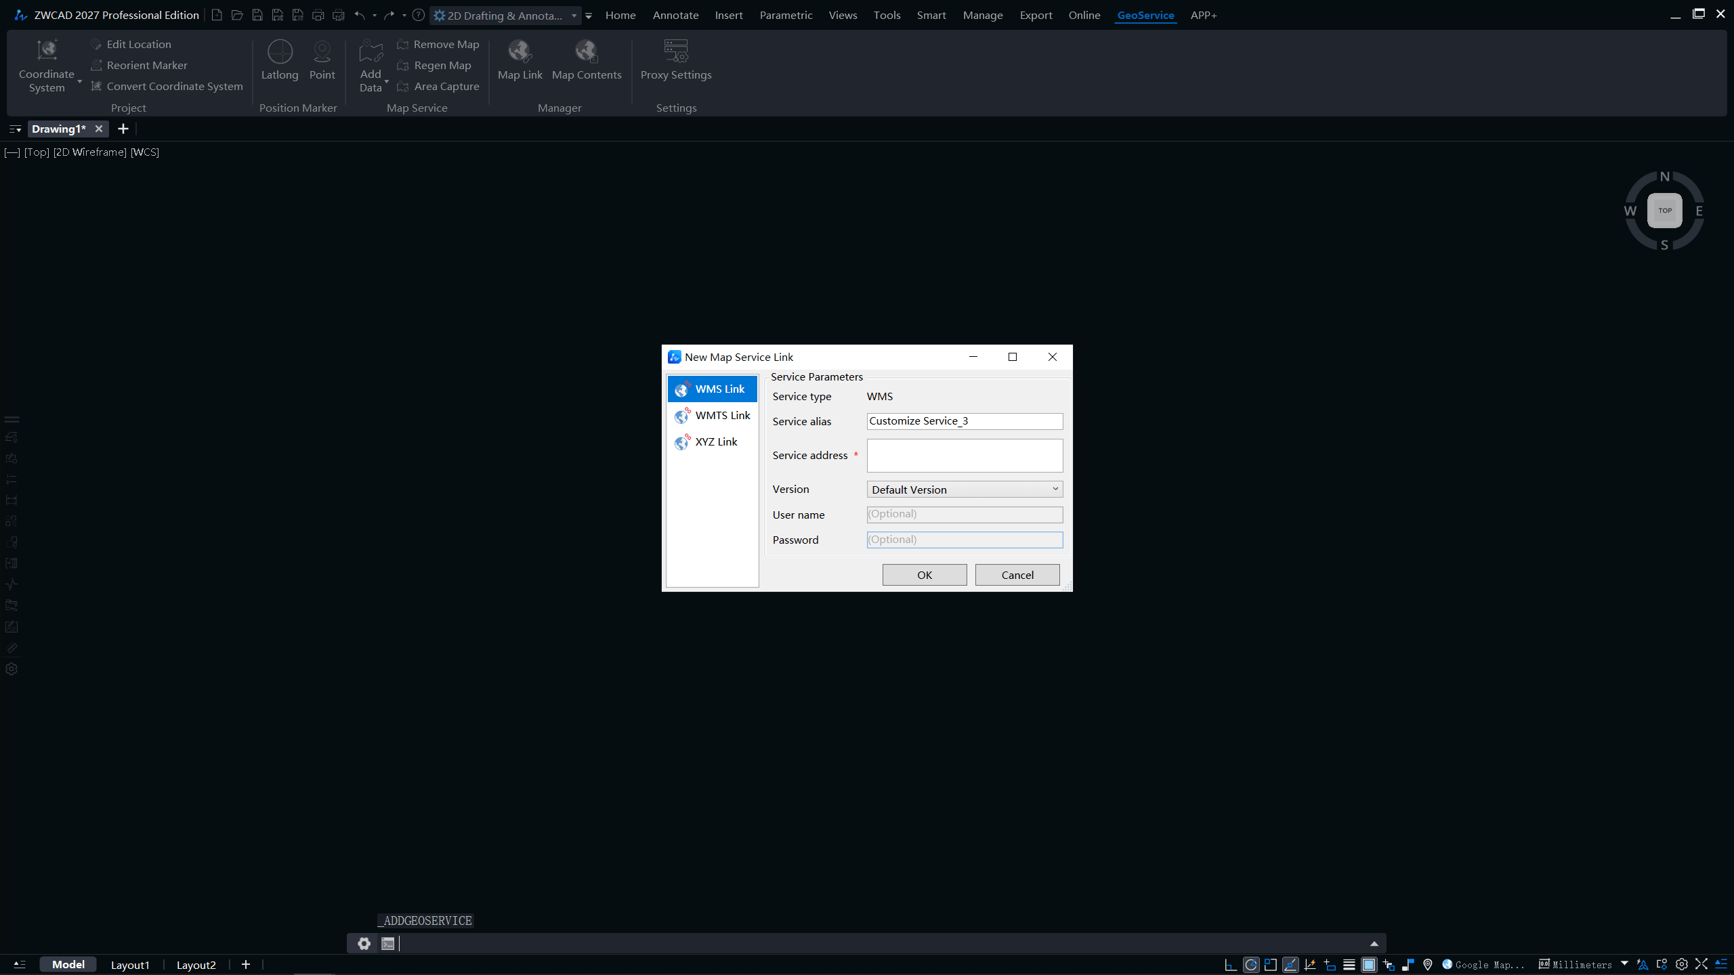
Task: Click the Service address input field
Action: [x=964, y=456]
